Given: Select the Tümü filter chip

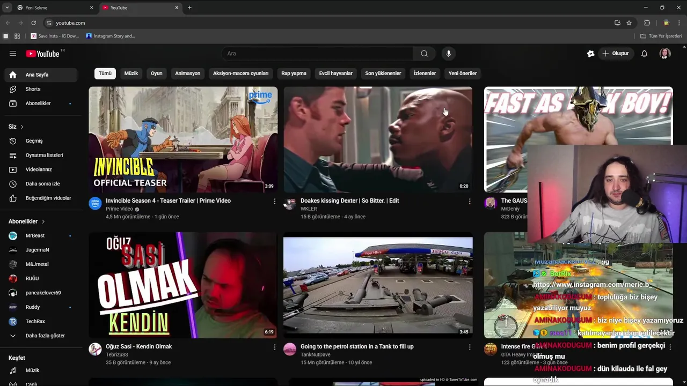Looking at the screenshot, I should (x=105, y=73).
